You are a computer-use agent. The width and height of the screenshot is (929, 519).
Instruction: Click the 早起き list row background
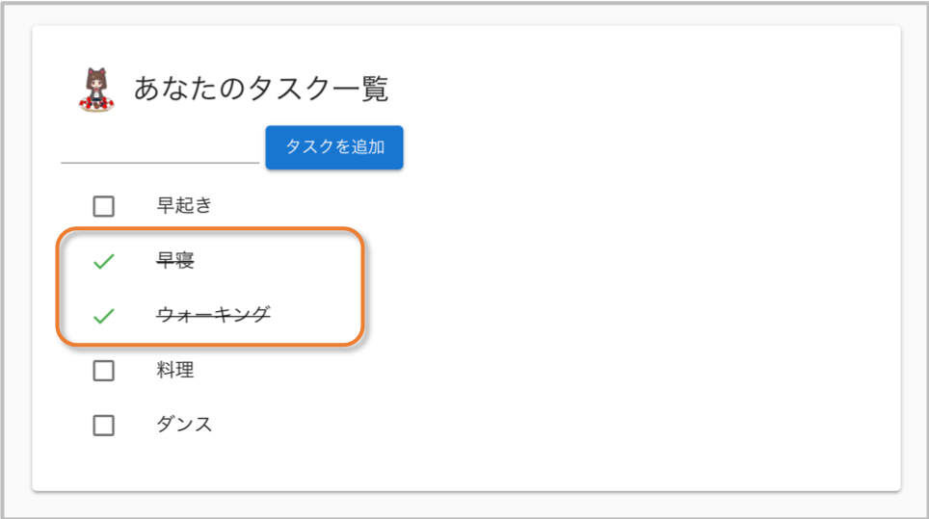(474, 206)
